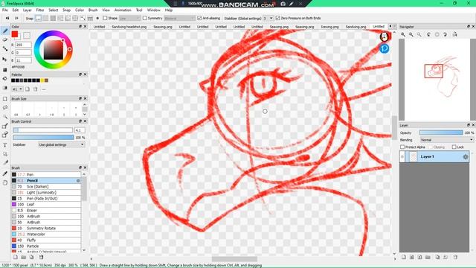Open the Stabilizer value dropdown in toolbar
476x268 pixels.
pos(268,18)
